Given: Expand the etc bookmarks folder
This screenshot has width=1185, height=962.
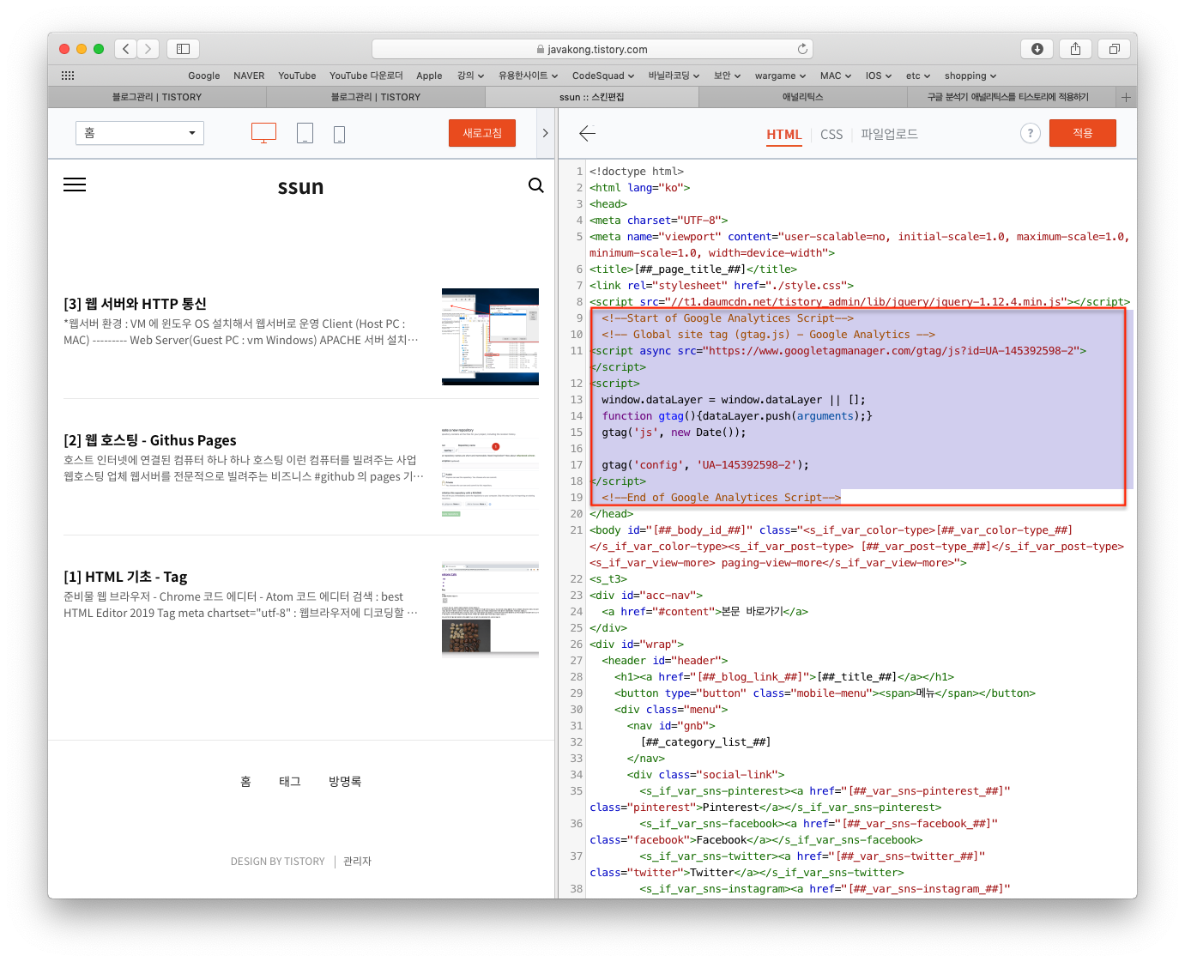Looking at the screenshot, I should click(918, 76).
